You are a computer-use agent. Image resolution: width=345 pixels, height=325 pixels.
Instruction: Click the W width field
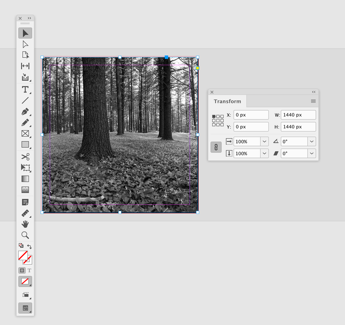(x=298, y=115)
